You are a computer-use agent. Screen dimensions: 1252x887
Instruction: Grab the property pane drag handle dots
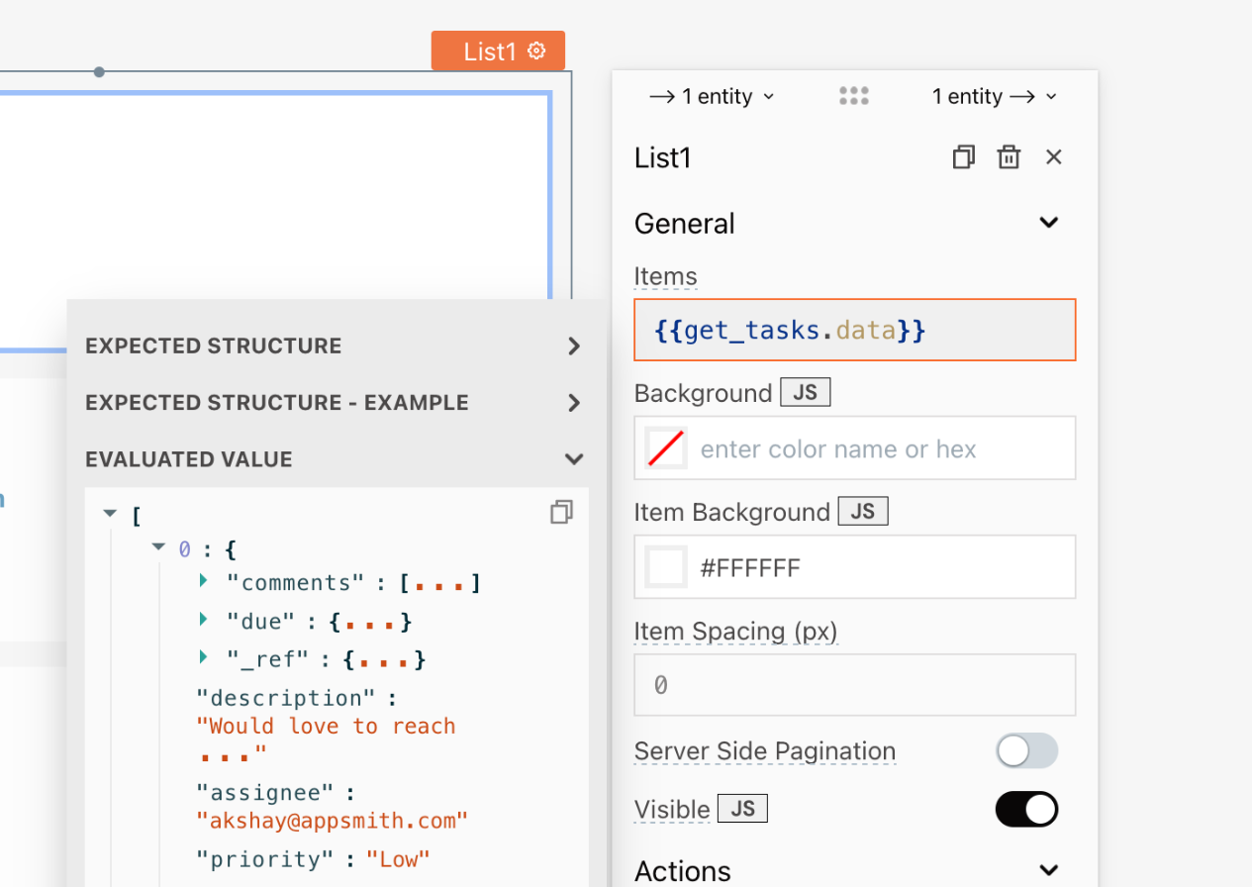click(853, 96)
